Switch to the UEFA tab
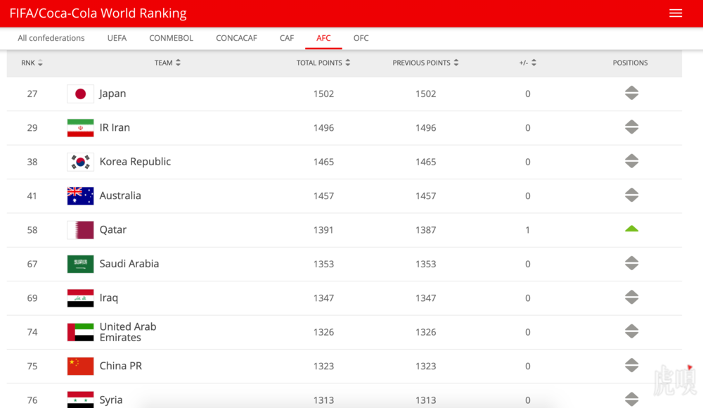This screenshot has width=703, height=408. (x=117, y=38)
